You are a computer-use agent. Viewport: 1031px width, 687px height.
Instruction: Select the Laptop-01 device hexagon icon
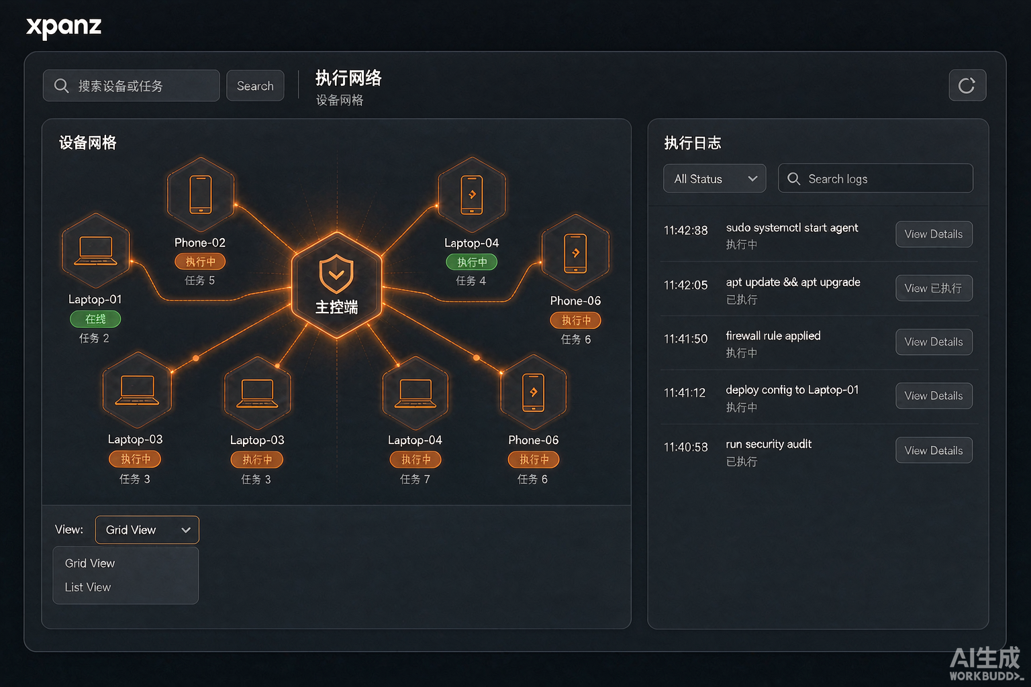click(95, 250)
